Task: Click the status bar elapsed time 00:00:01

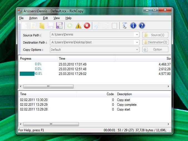Action: 109,130
